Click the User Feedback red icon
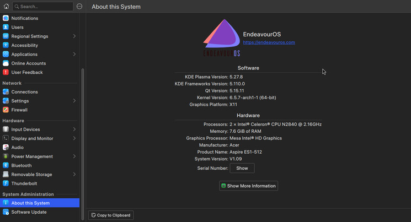This screenshot has height=222, width=411. tap(6, 72)
